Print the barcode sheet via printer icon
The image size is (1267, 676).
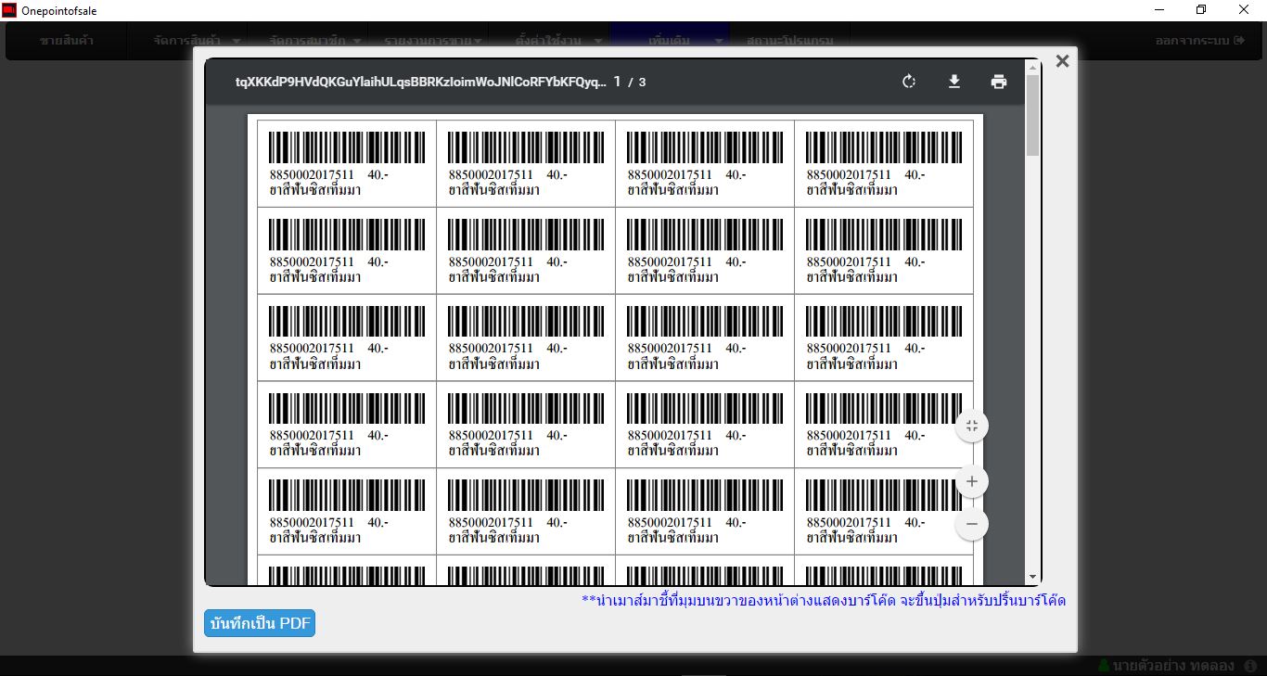[x=998, y=82]
